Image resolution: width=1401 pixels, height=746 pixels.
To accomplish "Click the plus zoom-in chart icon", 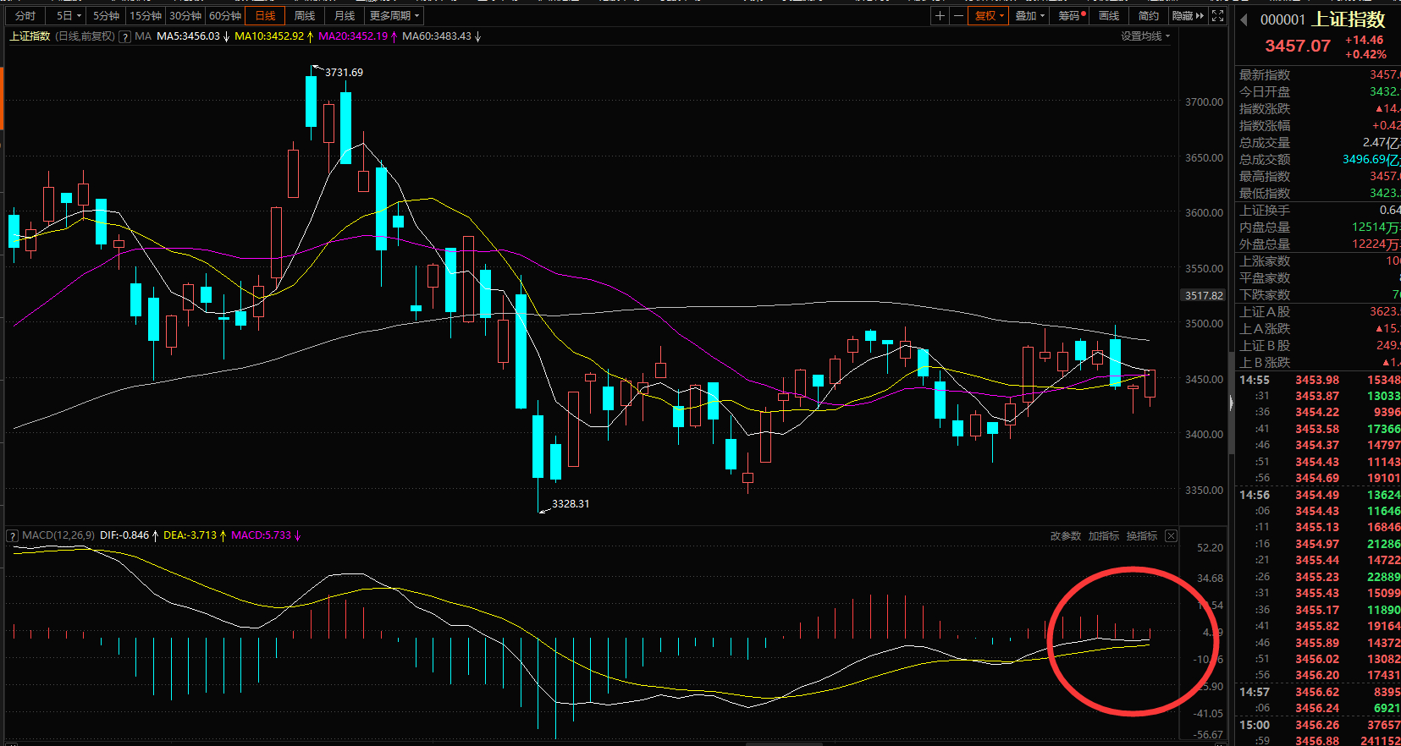I will [940, 16].
